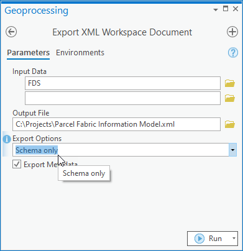Click folder icon beside empty input row
Screen dimensions: 243x251
tap(230, 98)
